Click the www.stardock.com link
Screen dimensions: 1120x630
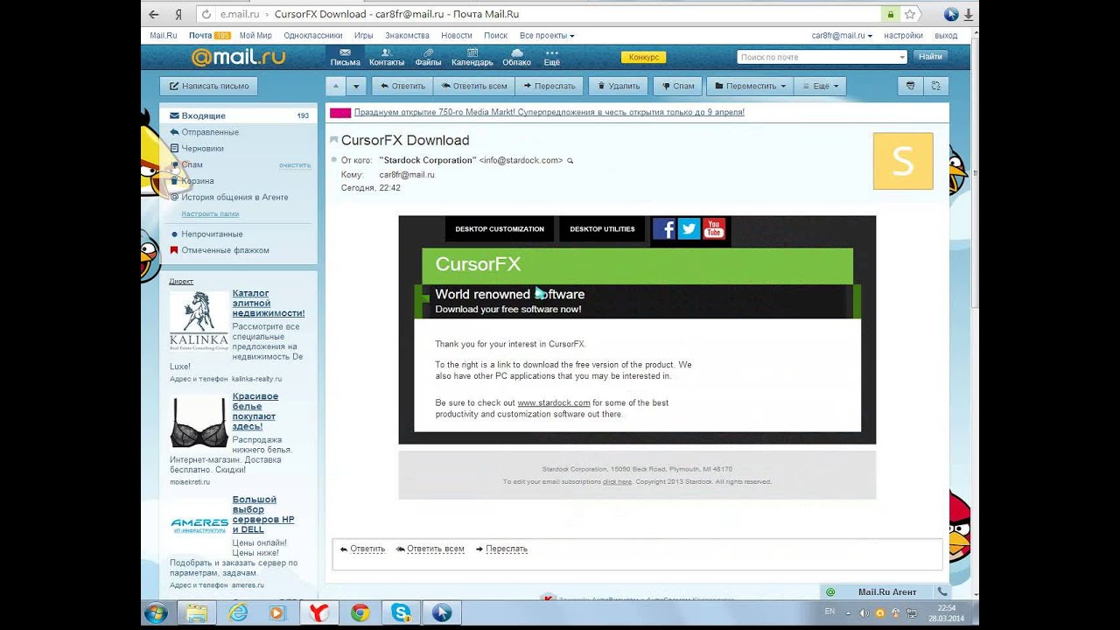click(554, 402)
